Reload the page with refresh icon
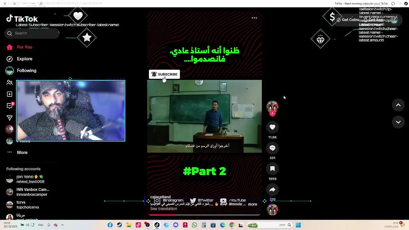409x230 pixels. [x=393, y=4]
